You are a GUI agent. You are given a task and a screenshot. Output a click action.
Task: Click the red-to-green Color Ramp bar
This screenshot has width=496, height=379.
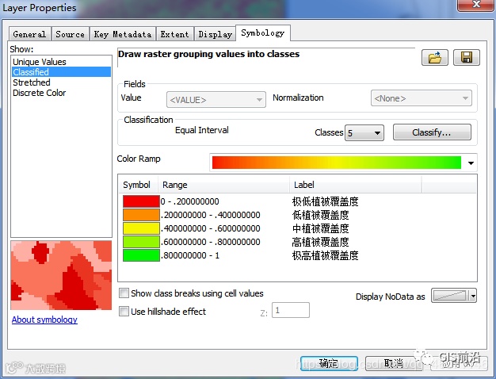pyautogui.click(x=337, y=163)
